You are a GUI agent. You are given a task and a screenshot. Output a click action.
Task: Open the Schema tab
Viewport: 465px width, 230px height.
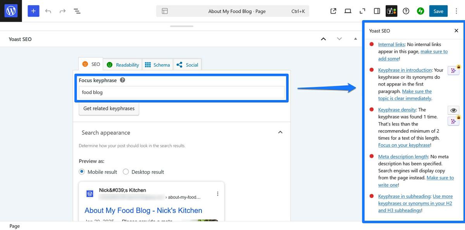coord(157,65)
